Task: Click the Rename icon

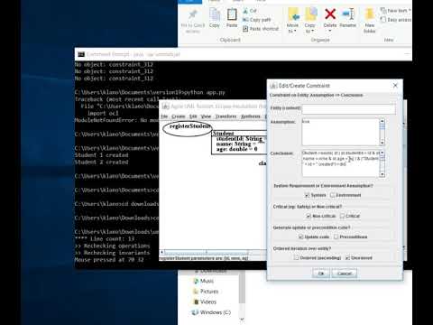Action: coord(348,14)
